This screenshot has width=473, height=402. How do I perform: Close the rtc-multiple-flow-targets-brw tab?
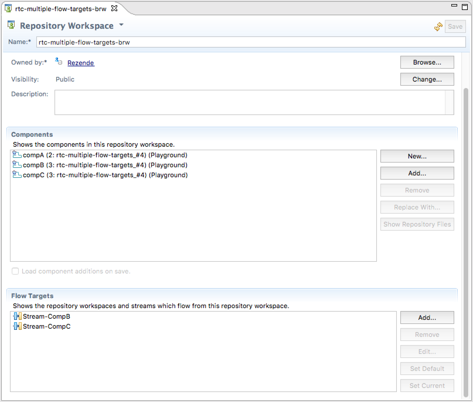[114, 9]
